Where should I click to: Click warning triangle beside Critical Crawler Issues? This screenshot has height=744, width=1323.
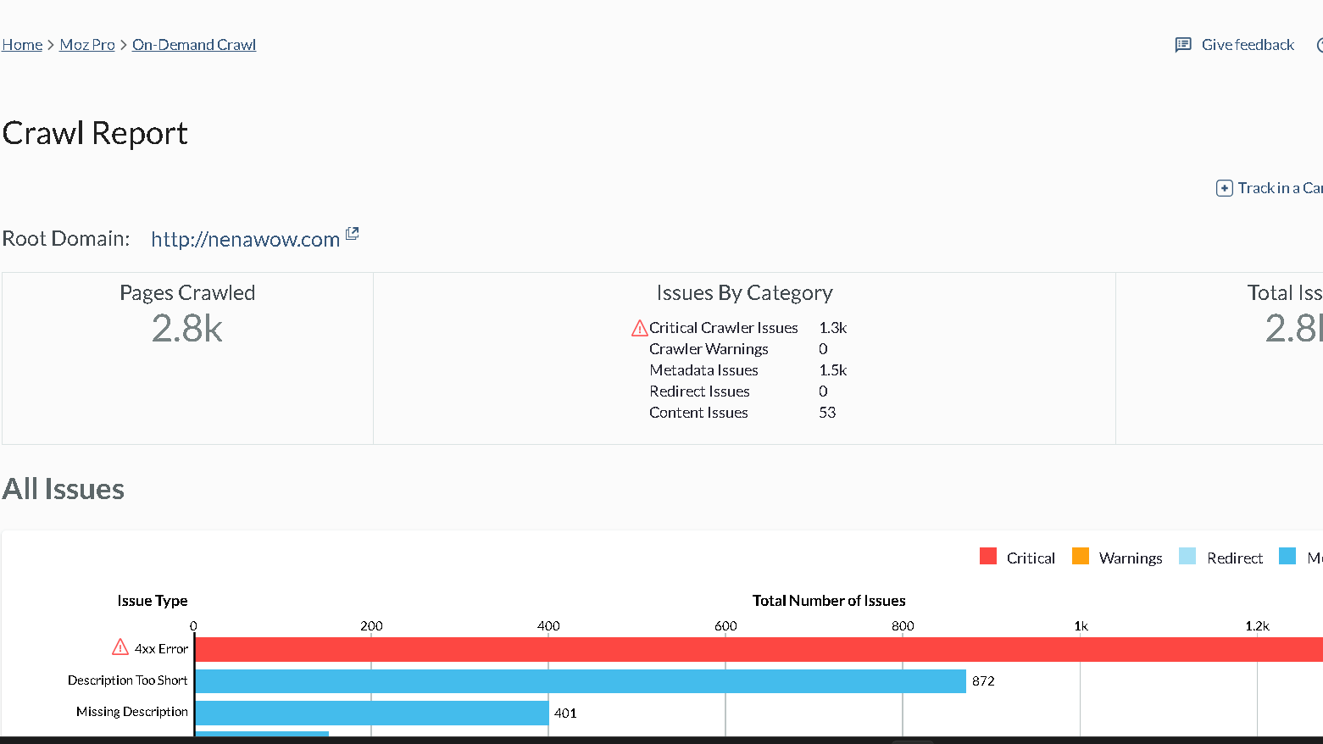(x=638, y=327)
